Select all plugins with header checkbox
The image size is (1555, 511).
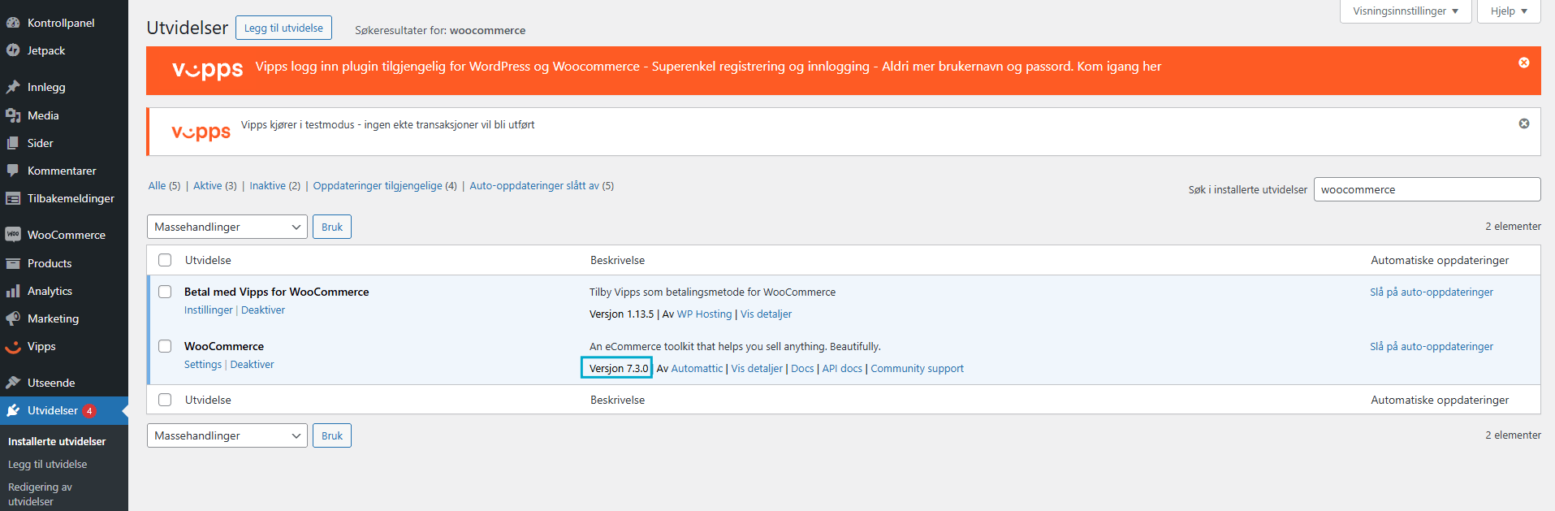tap(165, 260)
